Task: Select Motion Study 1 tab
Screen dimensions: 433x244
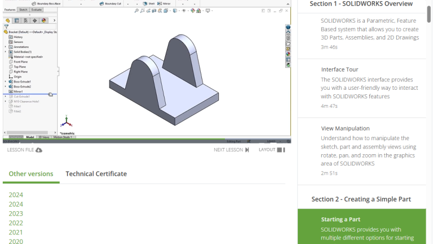Action: pyautogui.click(x=63, y=137)
